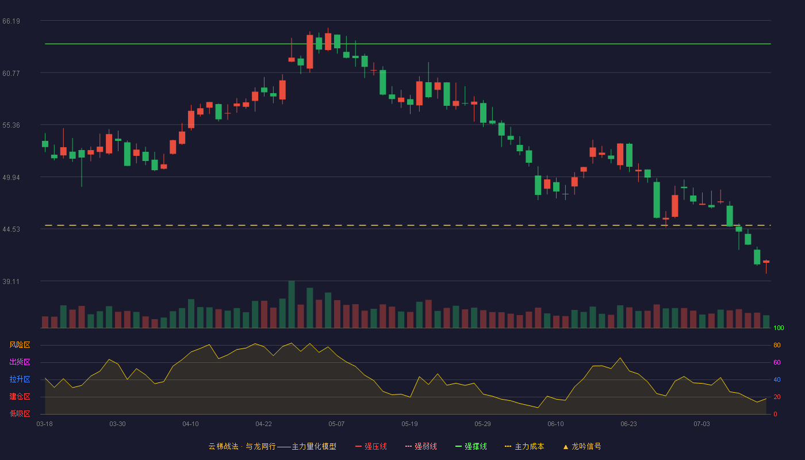Click the green 100 indicator scale value

point(779,328)
